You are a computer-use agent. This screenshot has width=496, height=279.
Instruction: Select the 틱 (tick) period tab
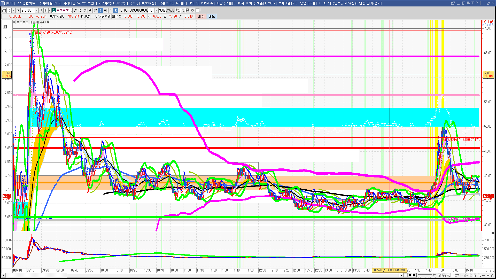105,10
